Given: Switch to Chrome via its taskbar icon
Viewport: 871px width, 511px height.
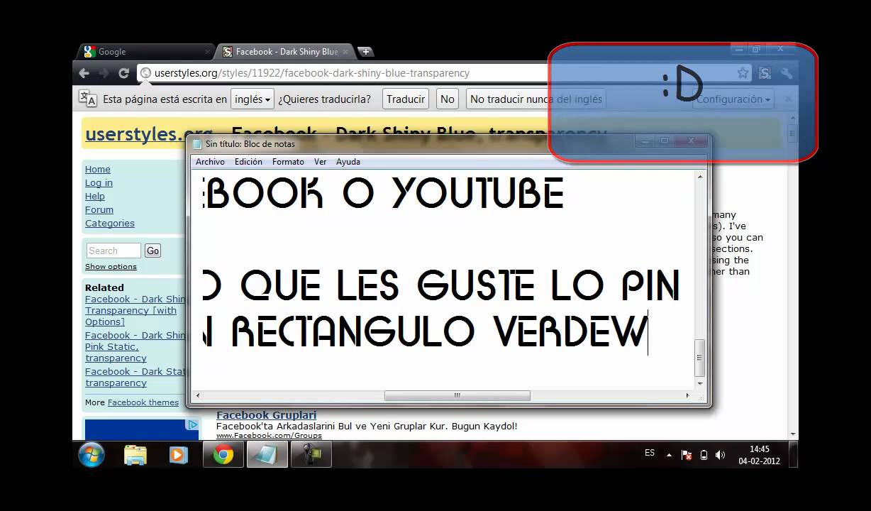Looking at the screenshot, I should pyautogui.click(x=223, y=454).
